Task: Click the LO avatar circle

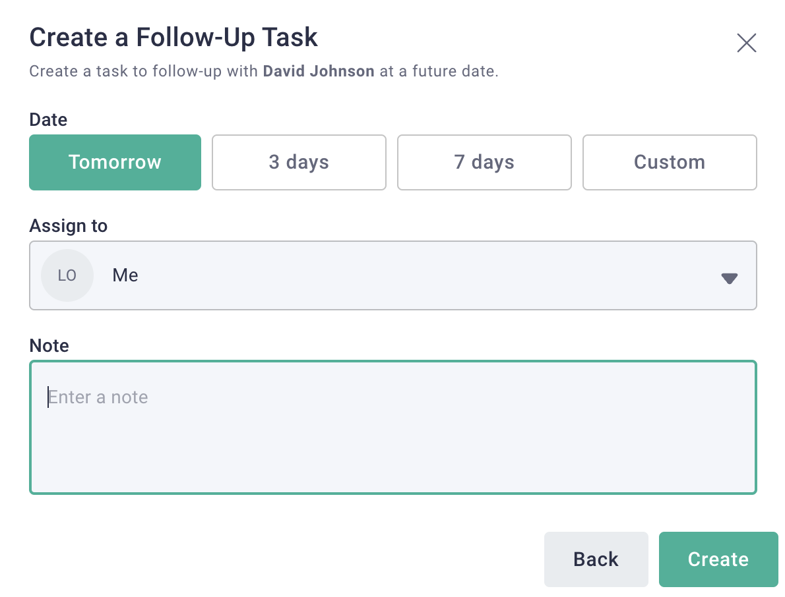Action: point(67,275)
